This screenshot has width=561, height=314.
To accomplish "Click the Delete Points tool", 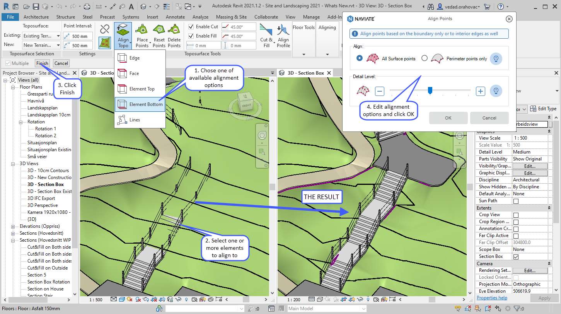I will pyautogui.click(x=174, y=36).
